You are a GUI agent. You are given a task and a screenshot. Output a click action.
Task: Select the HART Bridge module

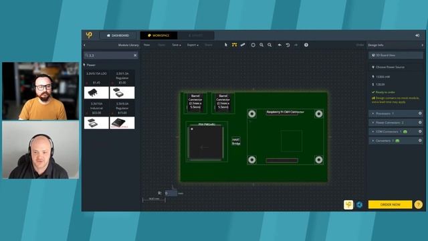point(236,141)
